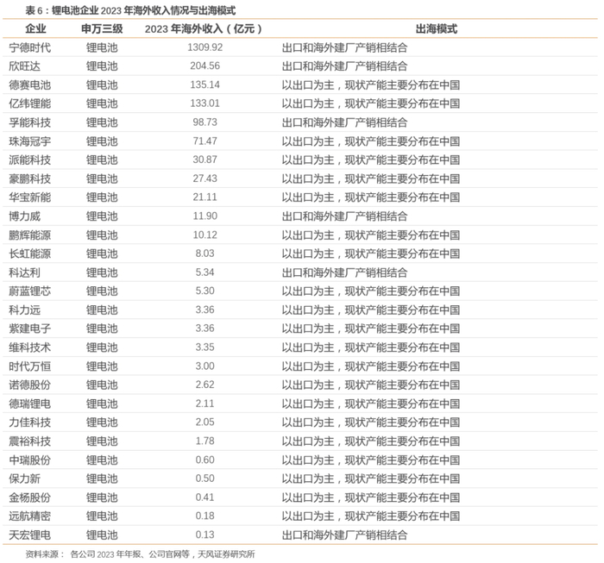Click the revenue value 10.12
Screen dimensions: 604x563
205,235
